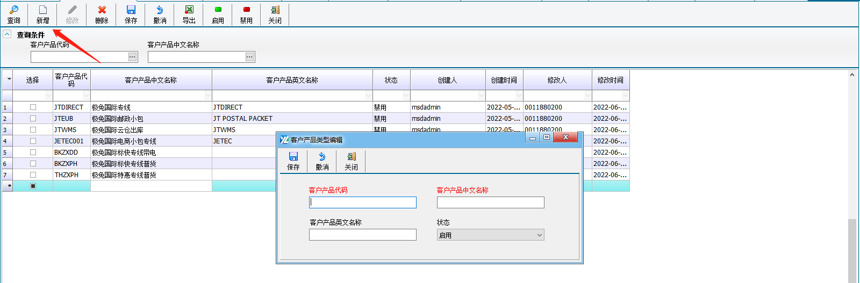Screen dimensions: 860x283
Task: Minimize the 客户产品类型编辑 dialog
Action: pyautogui.click(x=533, y=137)
